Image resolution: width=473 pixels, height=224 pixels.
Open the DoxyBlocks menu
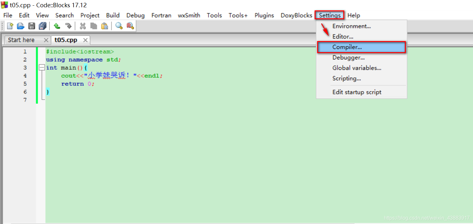click(x=296, y=15)
